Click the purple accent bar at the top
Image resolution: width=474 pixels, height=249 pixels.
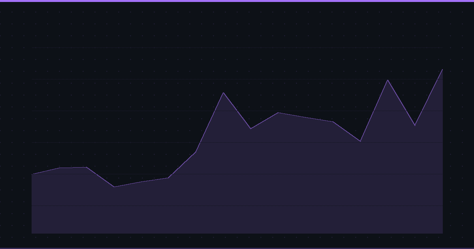pos(237,1)
